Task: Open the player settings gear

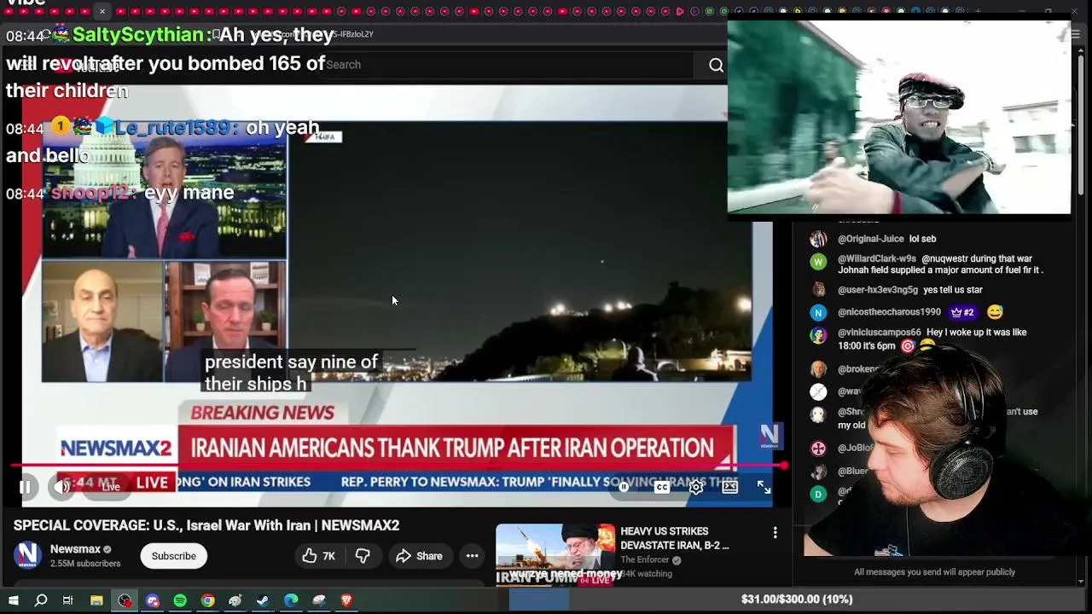Action: [696, 487]
